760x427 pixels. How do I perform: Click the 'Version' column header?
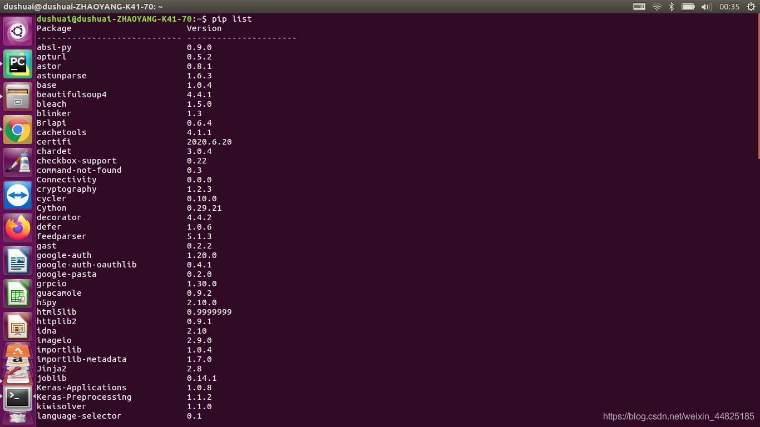[x=204, y=28]
